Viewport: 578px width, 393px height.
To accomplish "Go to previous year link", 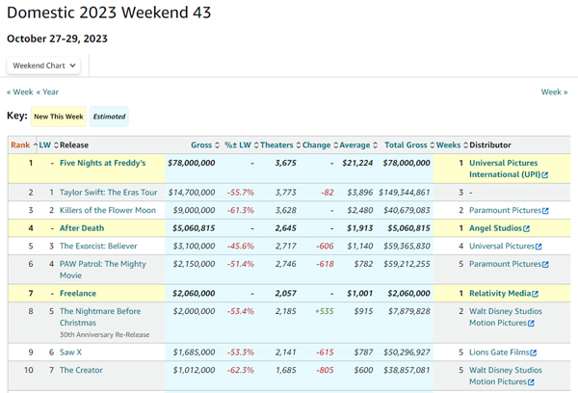I will click(47, 92).
